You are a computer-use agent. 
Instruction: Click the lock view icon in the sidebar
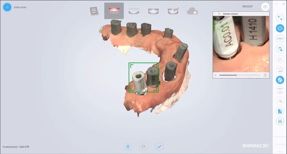coord(280,49)
